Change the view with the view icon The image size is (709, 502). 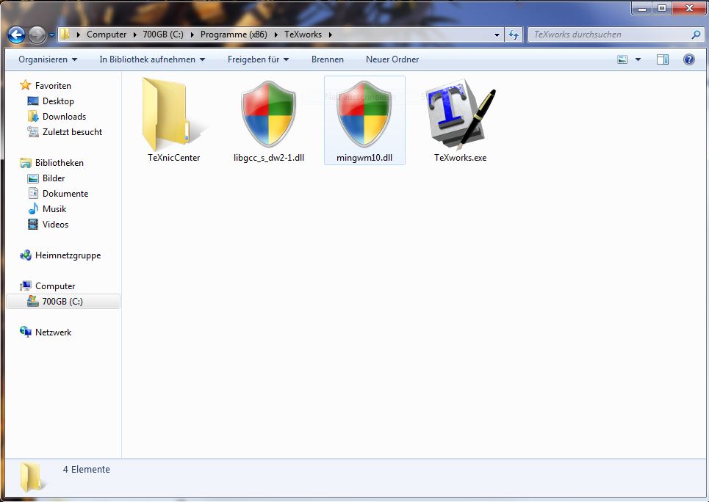(622, 59)
